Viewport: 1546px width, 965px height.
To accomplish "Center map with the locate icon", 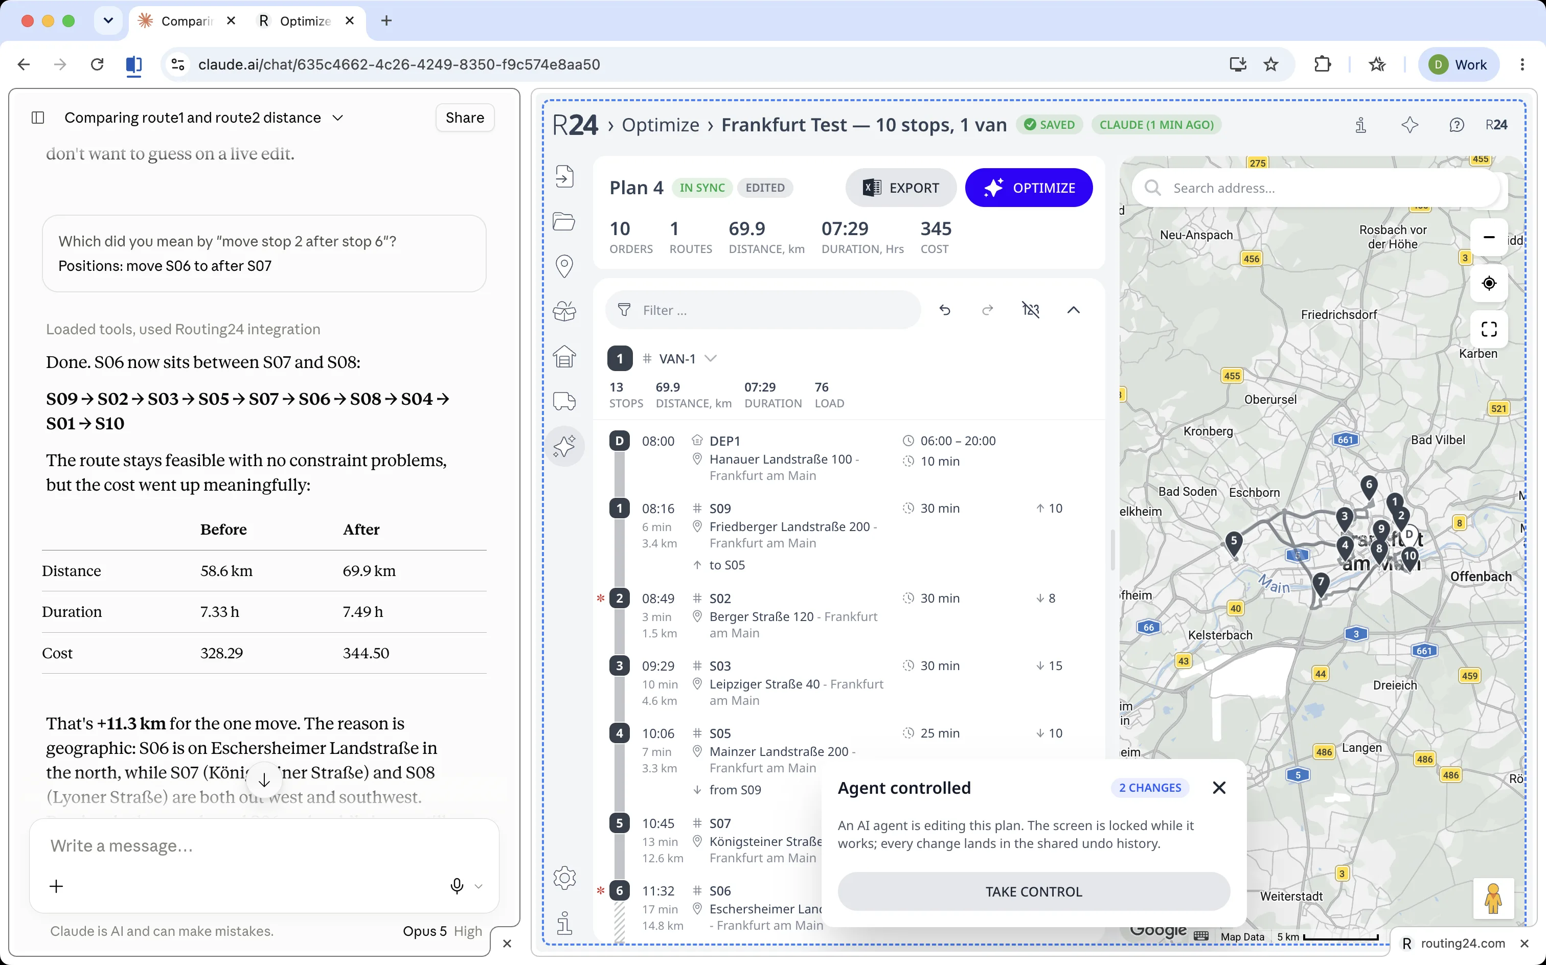I will click(1489, 283).
